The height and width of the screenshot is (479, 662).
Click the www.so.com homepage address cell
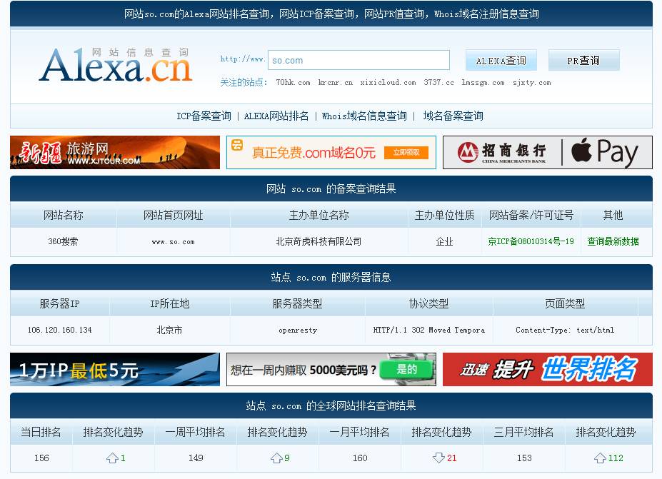pyautogui.click(x=173, y=242)
